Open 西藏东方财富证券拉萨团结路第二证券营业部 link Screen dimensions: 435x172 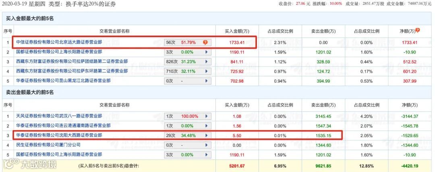[x=72, y=61]
